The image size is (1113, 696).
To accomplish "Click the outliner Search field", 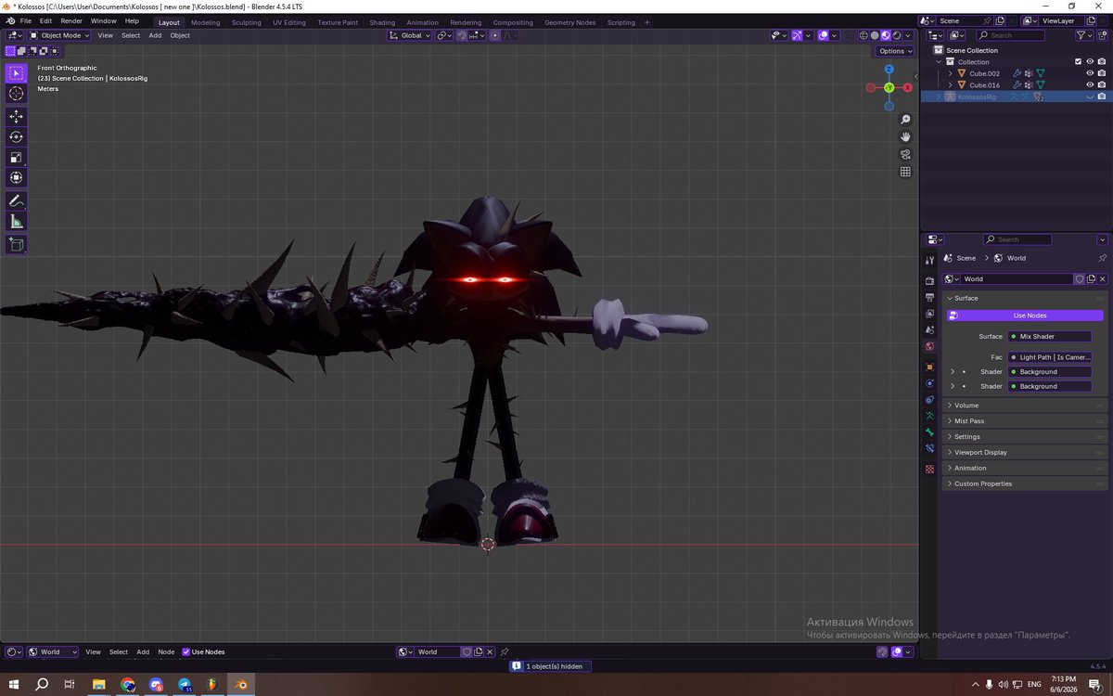I will point(1010,35).
